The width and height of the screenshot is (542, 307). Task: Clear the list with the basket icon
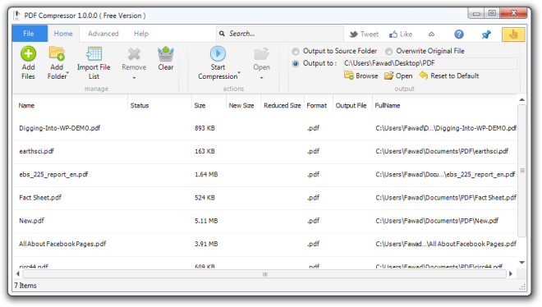click(x=166, y=53)
